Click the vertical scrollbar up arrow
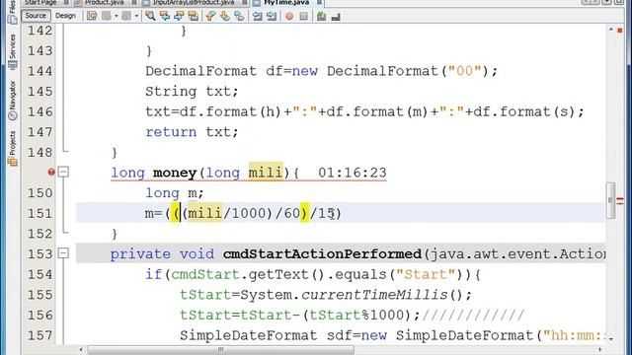 coord(611,30)
